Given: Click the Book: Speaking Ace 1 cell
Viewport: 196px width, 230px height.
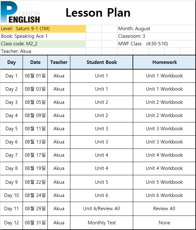Looking at the screenshot, I should (43, 36).
